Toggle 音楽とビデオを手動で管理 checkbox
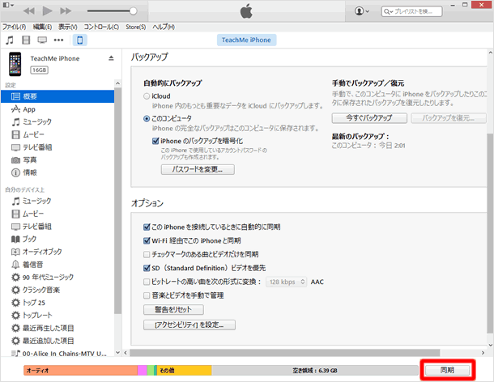 (147, 295)
